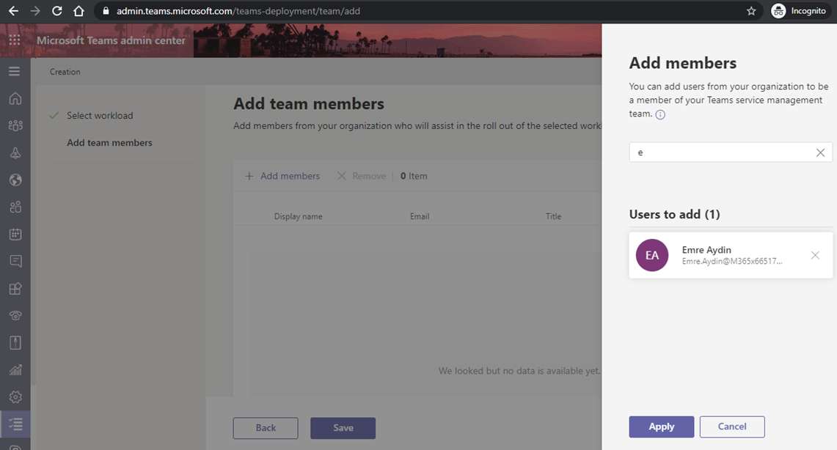Click the Save button
837x450 pixels.
point(343,428)
